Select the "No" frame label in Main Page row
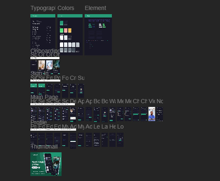The image size is (220, 181). (160, 101)
